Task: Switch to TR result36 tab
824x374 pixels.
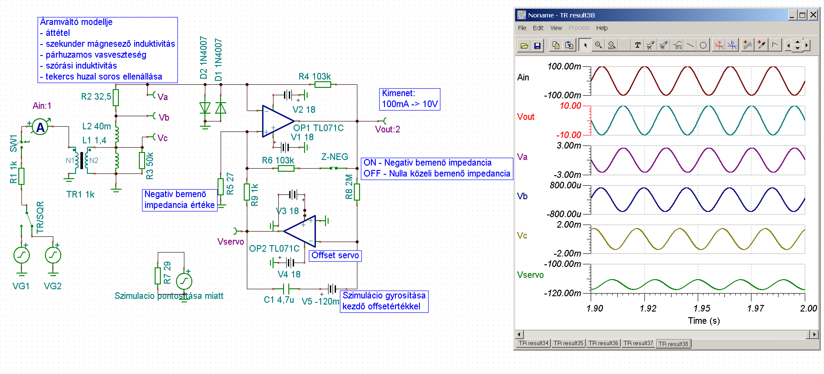Action: 603,343
